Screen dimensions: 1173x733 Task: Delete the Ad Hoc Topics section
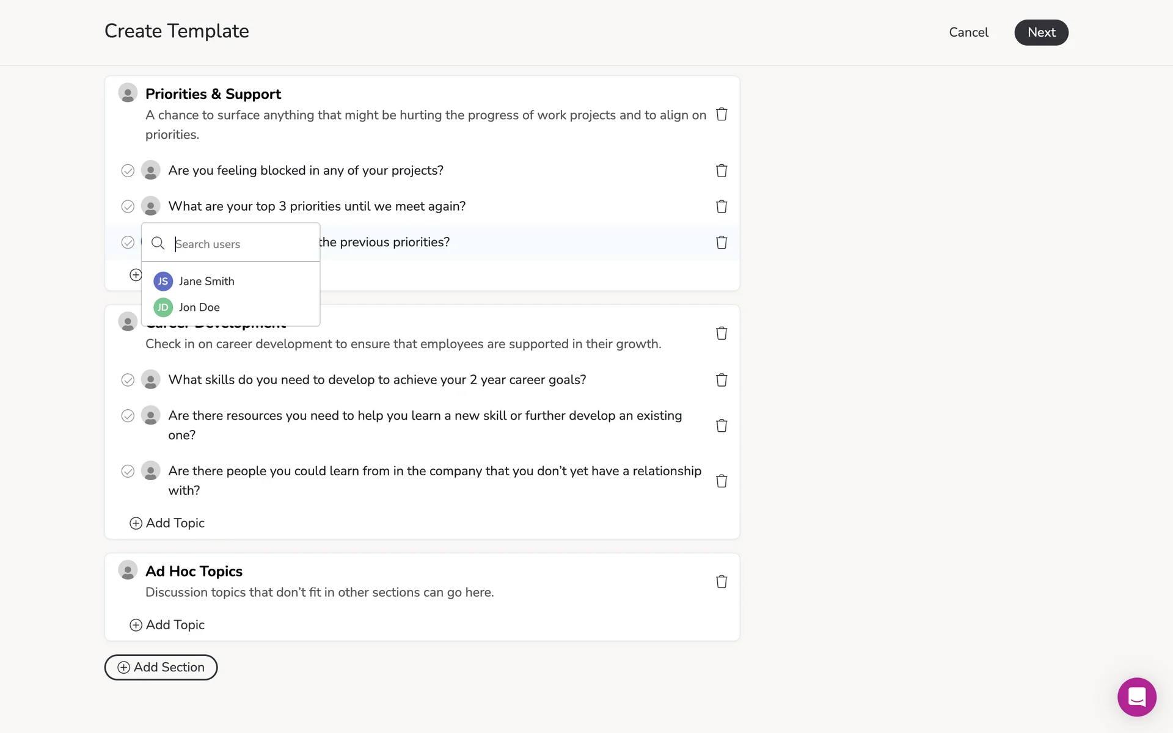pos(722,582)
